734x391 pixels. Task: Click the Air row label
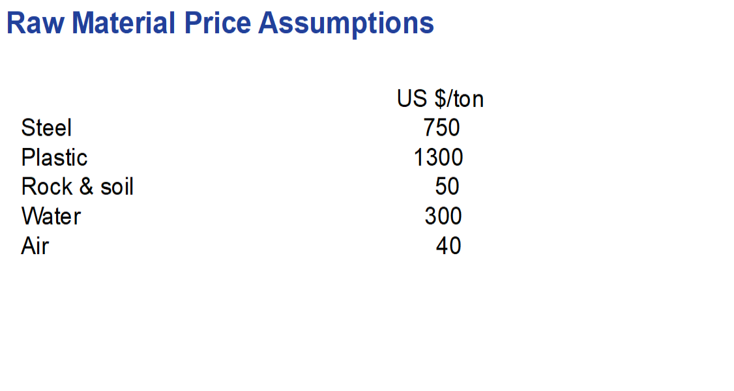pos(35,246)
